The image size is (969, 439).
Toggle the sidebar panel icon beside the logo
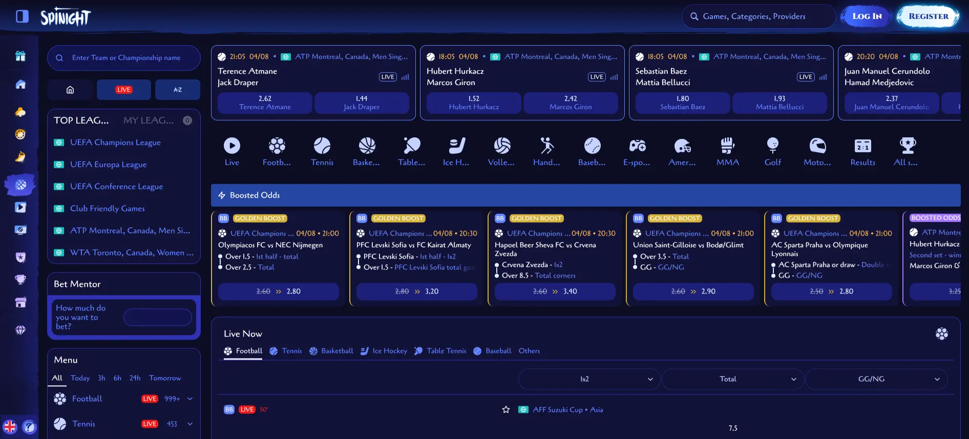tap(22, 16)
